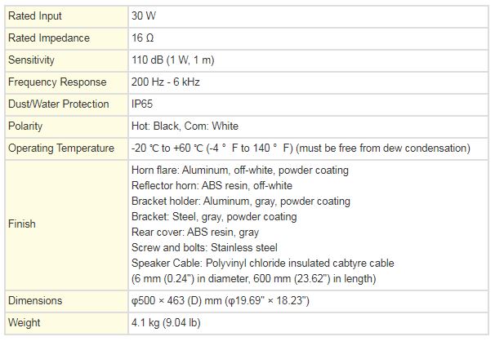495x341 pixels.
Task: Click the Rear cover ABS resin line
Action: tap(197, 232)
